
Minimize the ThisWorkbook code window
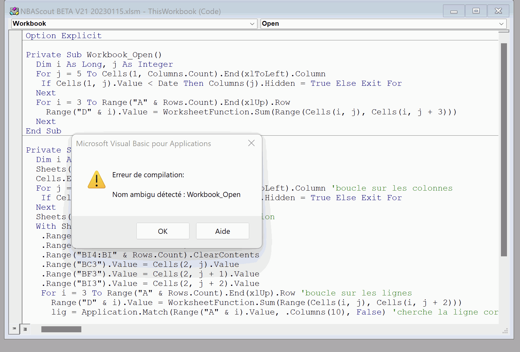click(454, 11)
